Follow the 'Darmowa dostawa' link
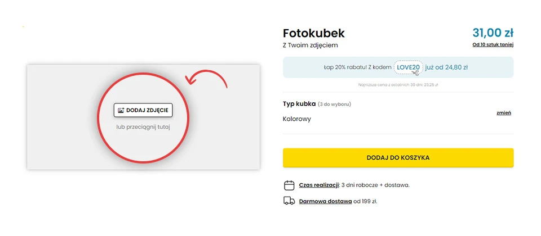 (x=325, y=201)
